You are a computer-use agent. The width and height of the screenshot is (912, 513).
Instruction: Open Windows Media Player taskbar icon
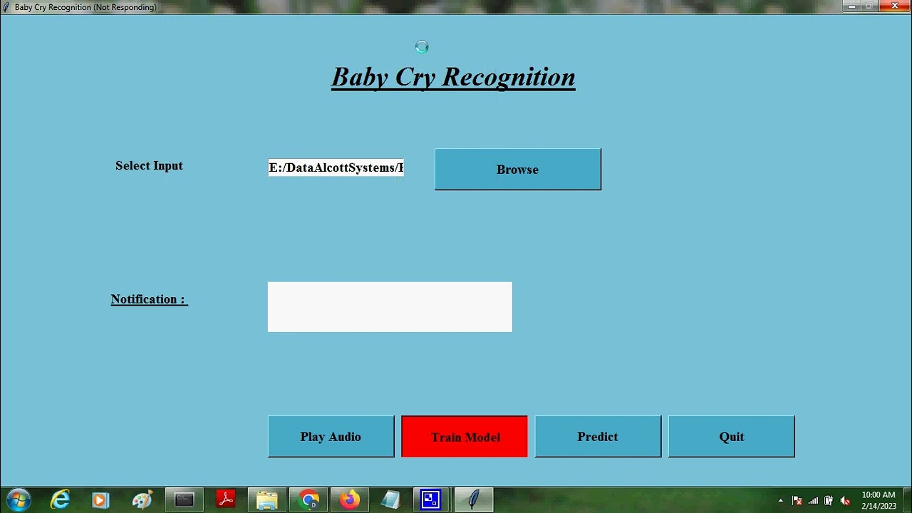[x=100, y=500]
